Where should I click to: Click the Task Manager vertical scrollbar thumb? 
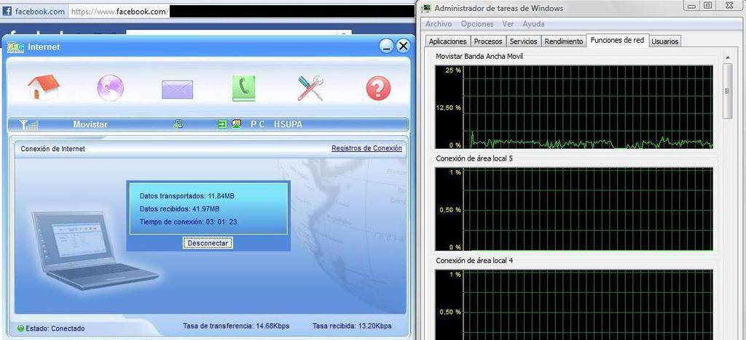[x=728, y=91]
